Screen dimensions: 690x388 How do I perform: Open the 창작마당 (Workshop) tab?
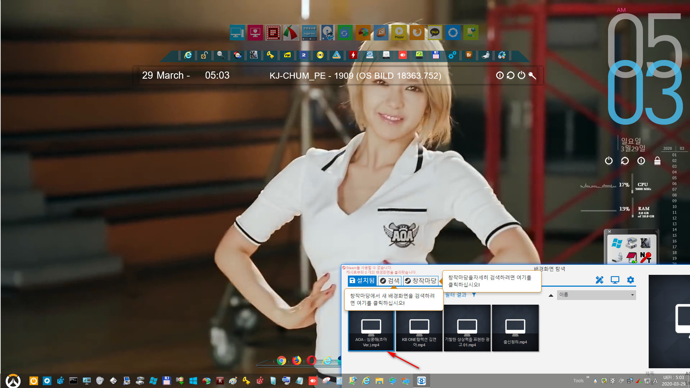pos(420,281)
